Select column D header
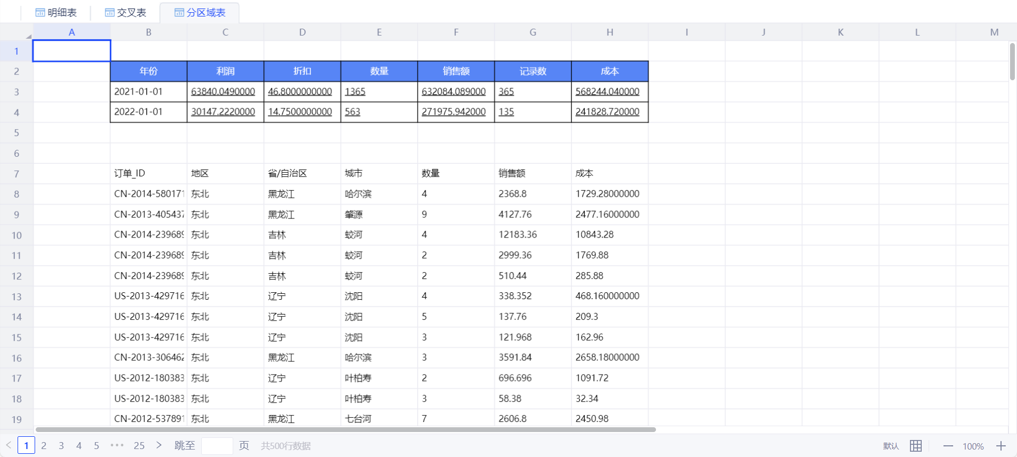The height and width of the screenshot is (457, 1017). [302, 32]
